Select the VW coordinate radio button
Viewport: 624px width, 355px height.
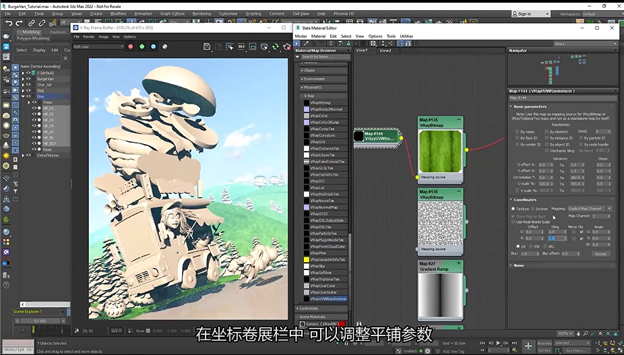[530, 247]
